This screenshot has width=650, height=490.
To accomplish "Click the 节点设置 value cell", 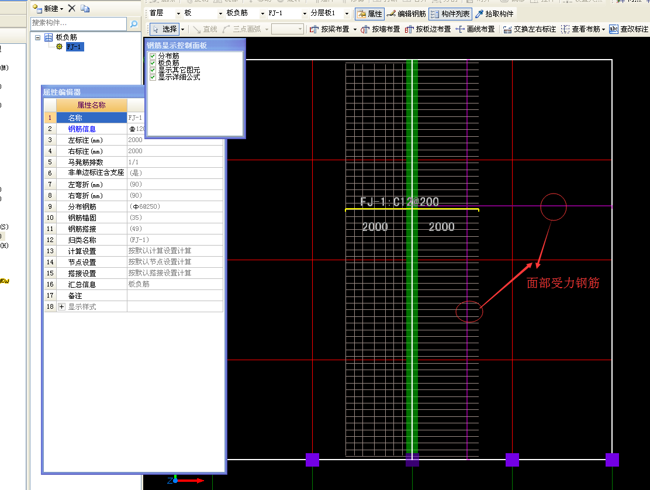I will (175, 262).
